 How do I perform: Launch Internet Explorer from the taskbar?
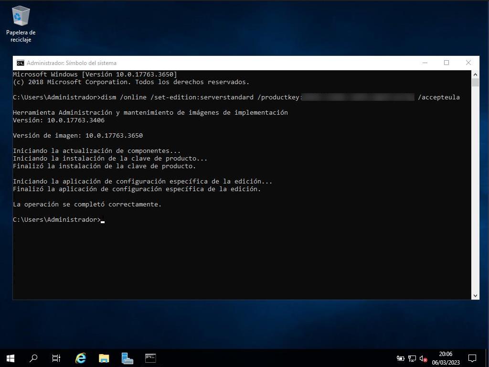tap(80, 358)
